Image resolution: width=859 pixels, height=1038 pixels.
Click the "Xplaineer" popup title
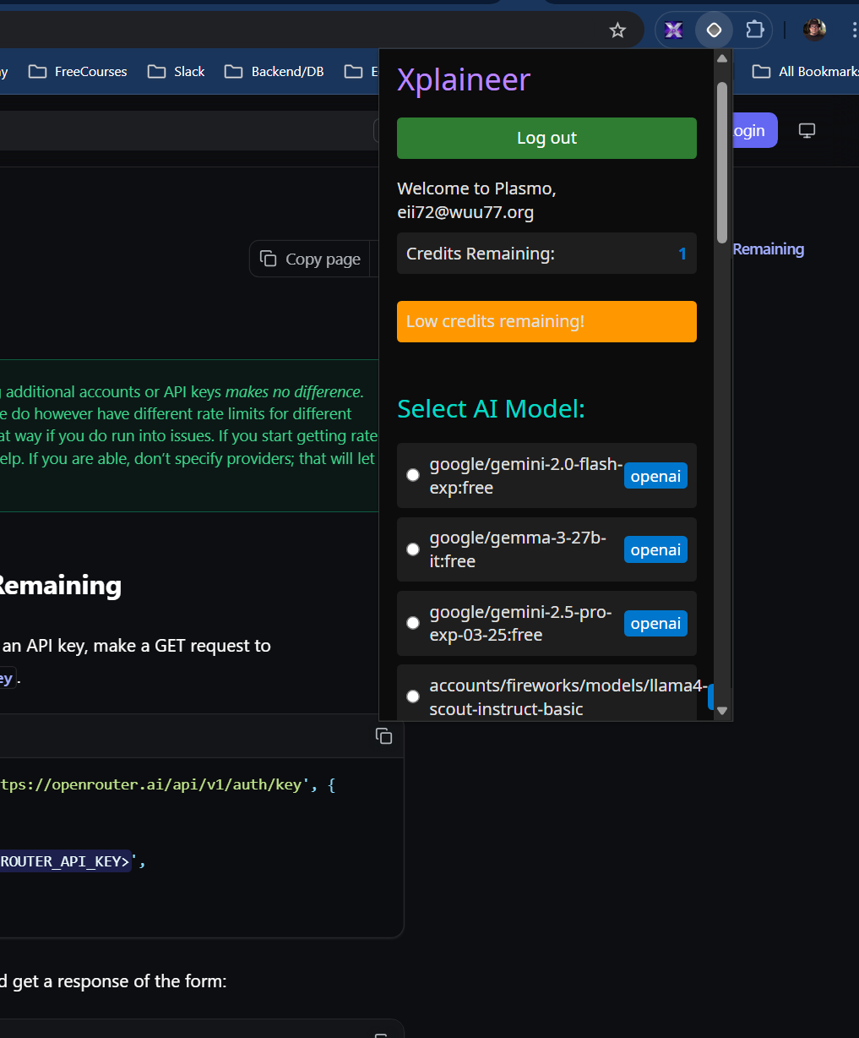[x=464, y=79]
